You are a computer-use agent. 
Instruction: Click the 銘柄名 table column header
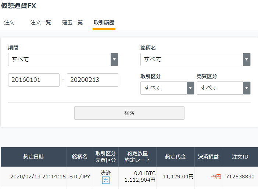[x=80, y=157]
